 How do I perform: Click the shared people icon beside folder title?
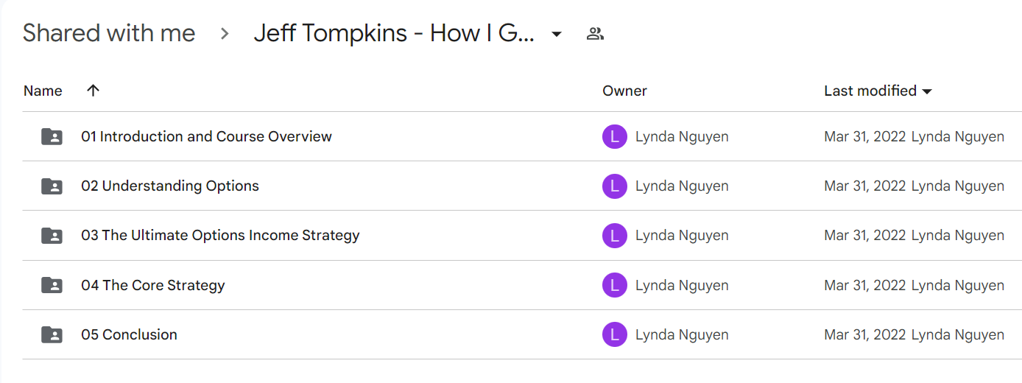(x=595, y=33)
